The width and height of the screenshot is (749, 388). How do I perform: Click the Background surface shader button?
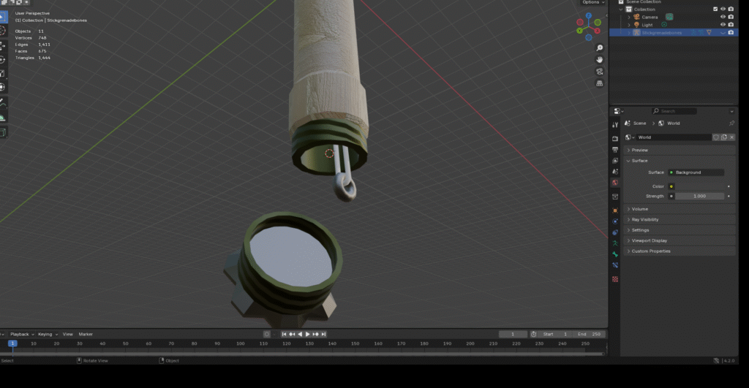click(696, 172)
